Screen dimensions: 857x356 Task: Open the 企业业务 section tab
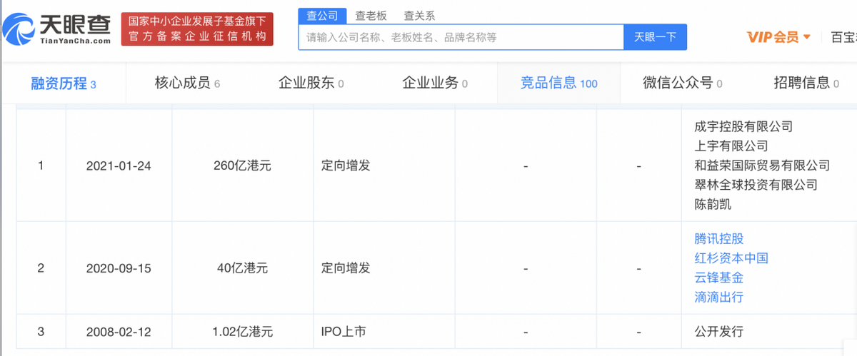[435, 83]
